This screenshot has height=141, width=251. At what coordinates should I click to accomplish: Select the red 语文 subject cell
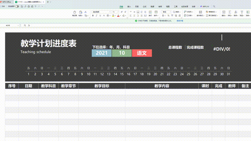click(x=142, y=53)
